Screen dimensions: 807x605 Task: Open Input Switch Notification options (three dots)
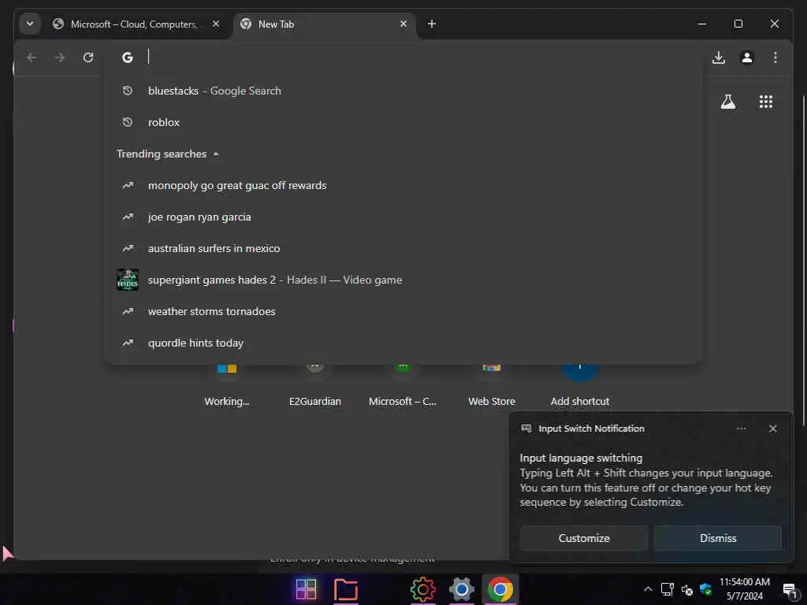(x=741, y=429)
